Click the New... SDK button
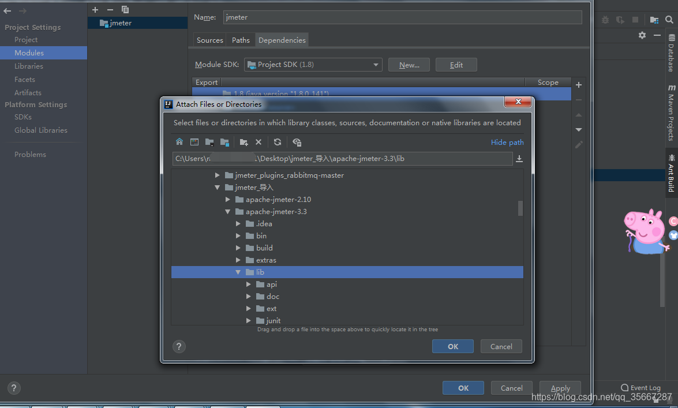This screenshot has width=678, height=408. tap(409, 65)
